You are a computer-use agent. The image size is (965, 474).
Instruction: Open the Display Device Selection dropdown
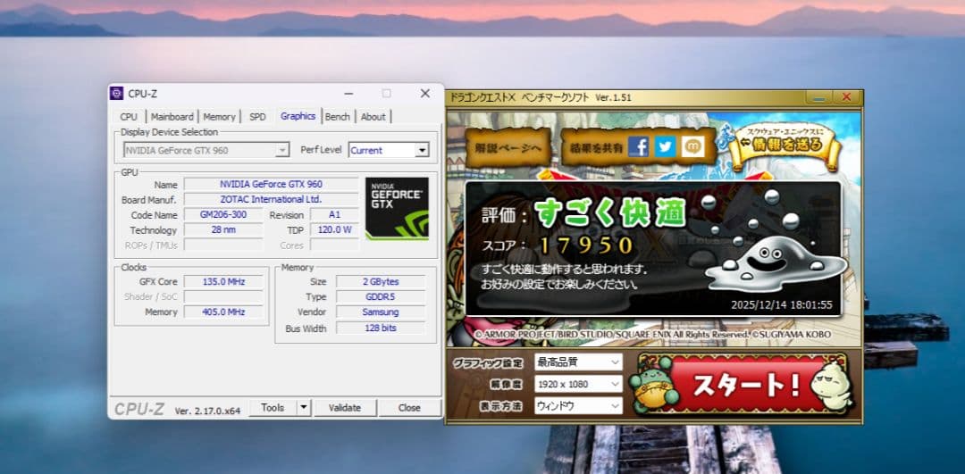206,150
